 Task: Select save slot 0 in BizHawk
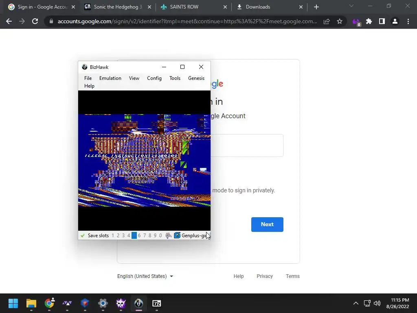pos(160,236)
